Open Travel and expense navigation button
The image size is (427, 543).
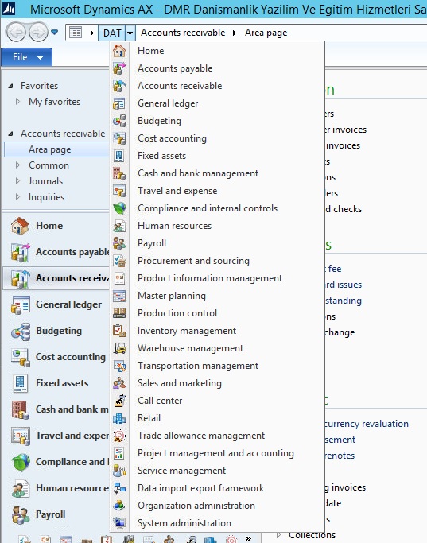pyautogui.click(x=56, y=436)
